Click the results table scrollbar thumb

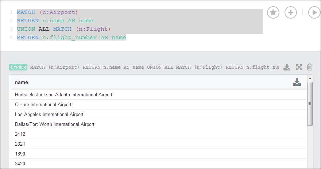(310, 104)
